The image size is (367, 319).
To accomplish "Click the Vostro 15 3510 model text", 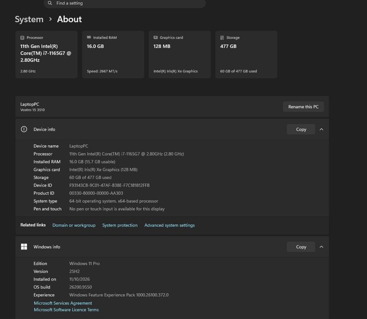I will pyautogui.click(x=32, y=110).
